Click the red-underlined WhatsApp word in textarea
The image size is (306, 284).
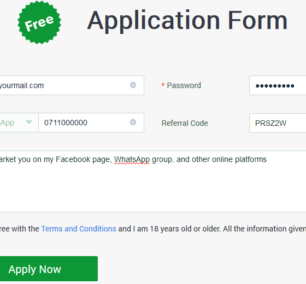tap(132, 159)
